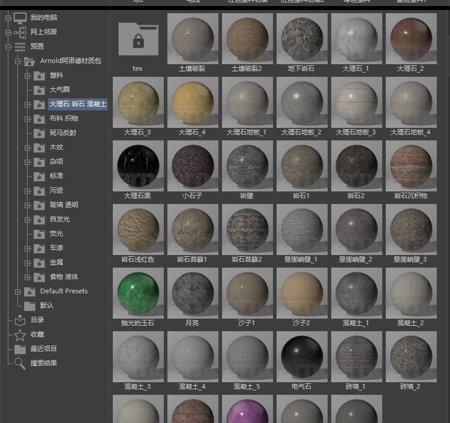Click the 岩石2 material name
The width and height of the screenshot is (450, 423).
tap(356, 196)
